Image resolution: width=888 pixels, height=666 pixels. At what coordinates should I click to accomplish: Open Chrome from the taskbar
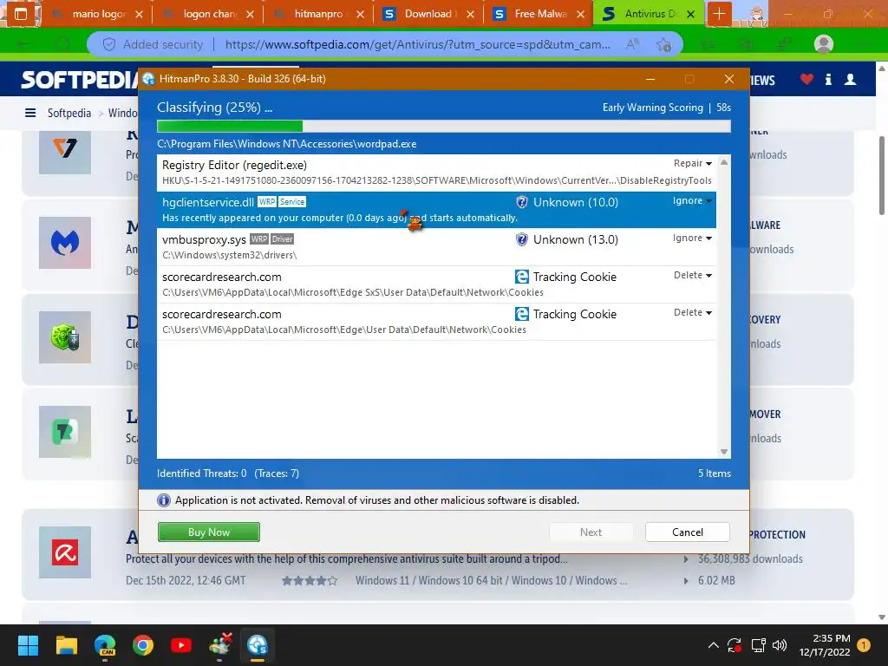coord(143,645)
